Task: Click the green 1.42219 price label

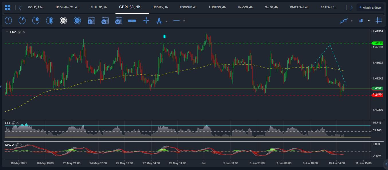Action: [x=377, y=43]
